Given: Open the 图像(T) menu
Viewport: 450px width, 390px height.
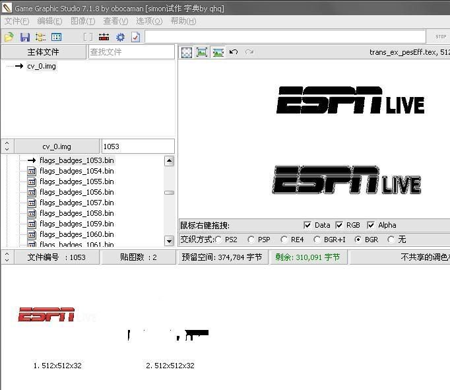Looking at the screenshot, I should point(82,21).
